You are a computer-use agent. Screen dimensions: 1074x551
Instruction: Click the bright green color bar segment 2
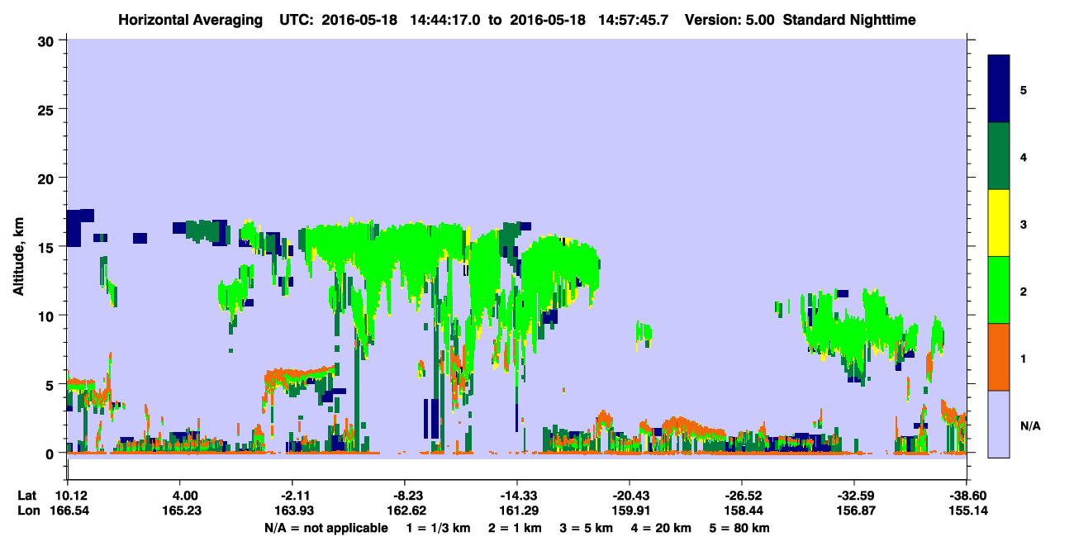[x=999, y=290]
